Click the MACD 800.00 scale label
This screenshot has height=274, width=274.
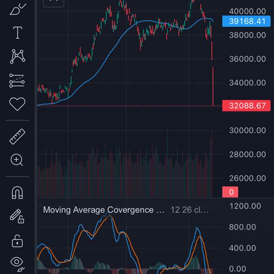(242, 227)
